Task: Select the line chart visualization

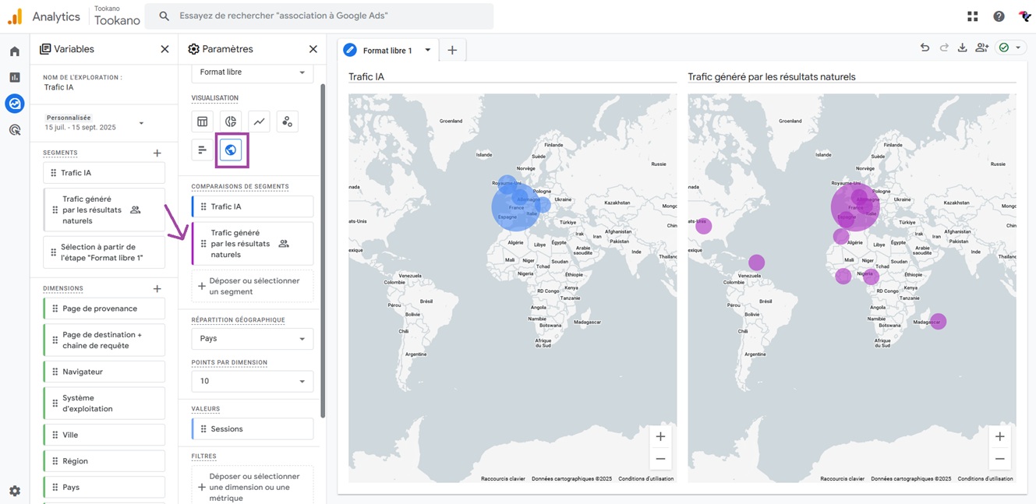Action: [259, 122]
